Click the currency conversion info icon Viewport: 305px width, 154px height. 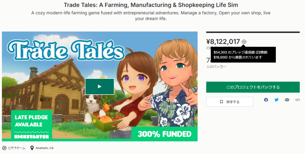pyautogui.click(x=244, y=42)
